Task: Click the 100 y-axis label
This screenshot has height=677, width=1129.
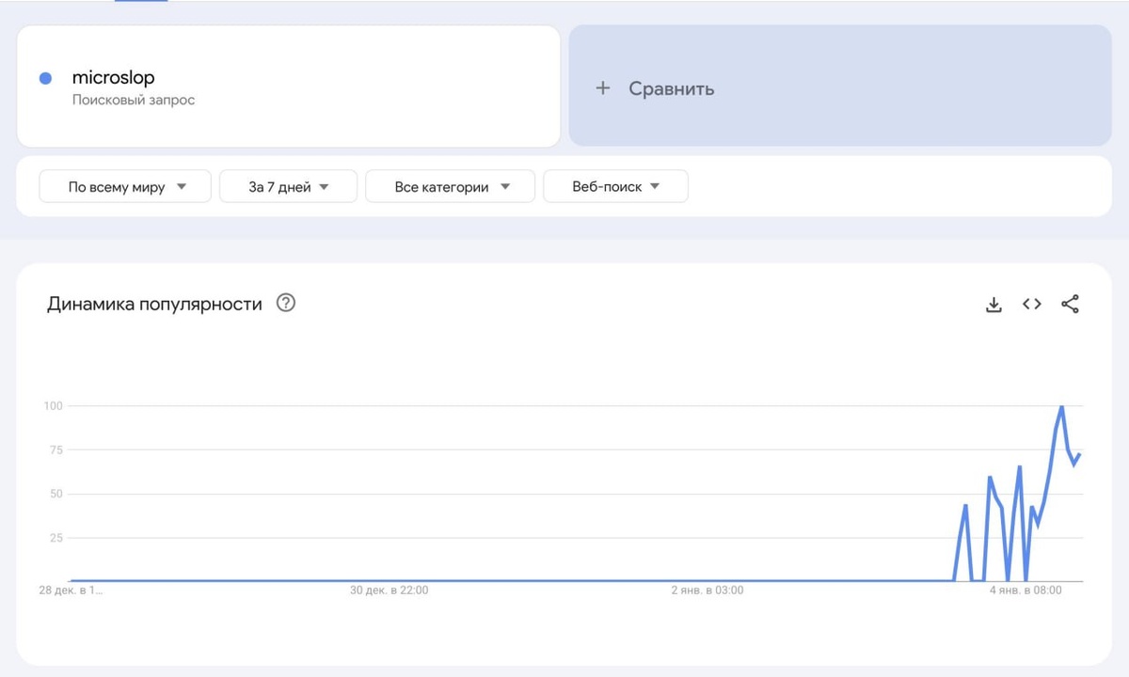Action: click(53, 406)
